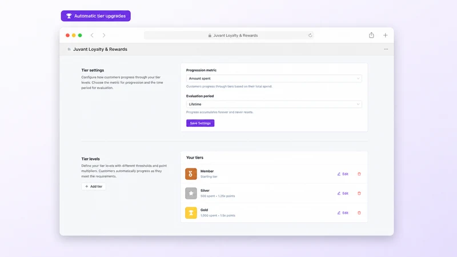
Task: Click the Add tier button
Action: [94, 187]
